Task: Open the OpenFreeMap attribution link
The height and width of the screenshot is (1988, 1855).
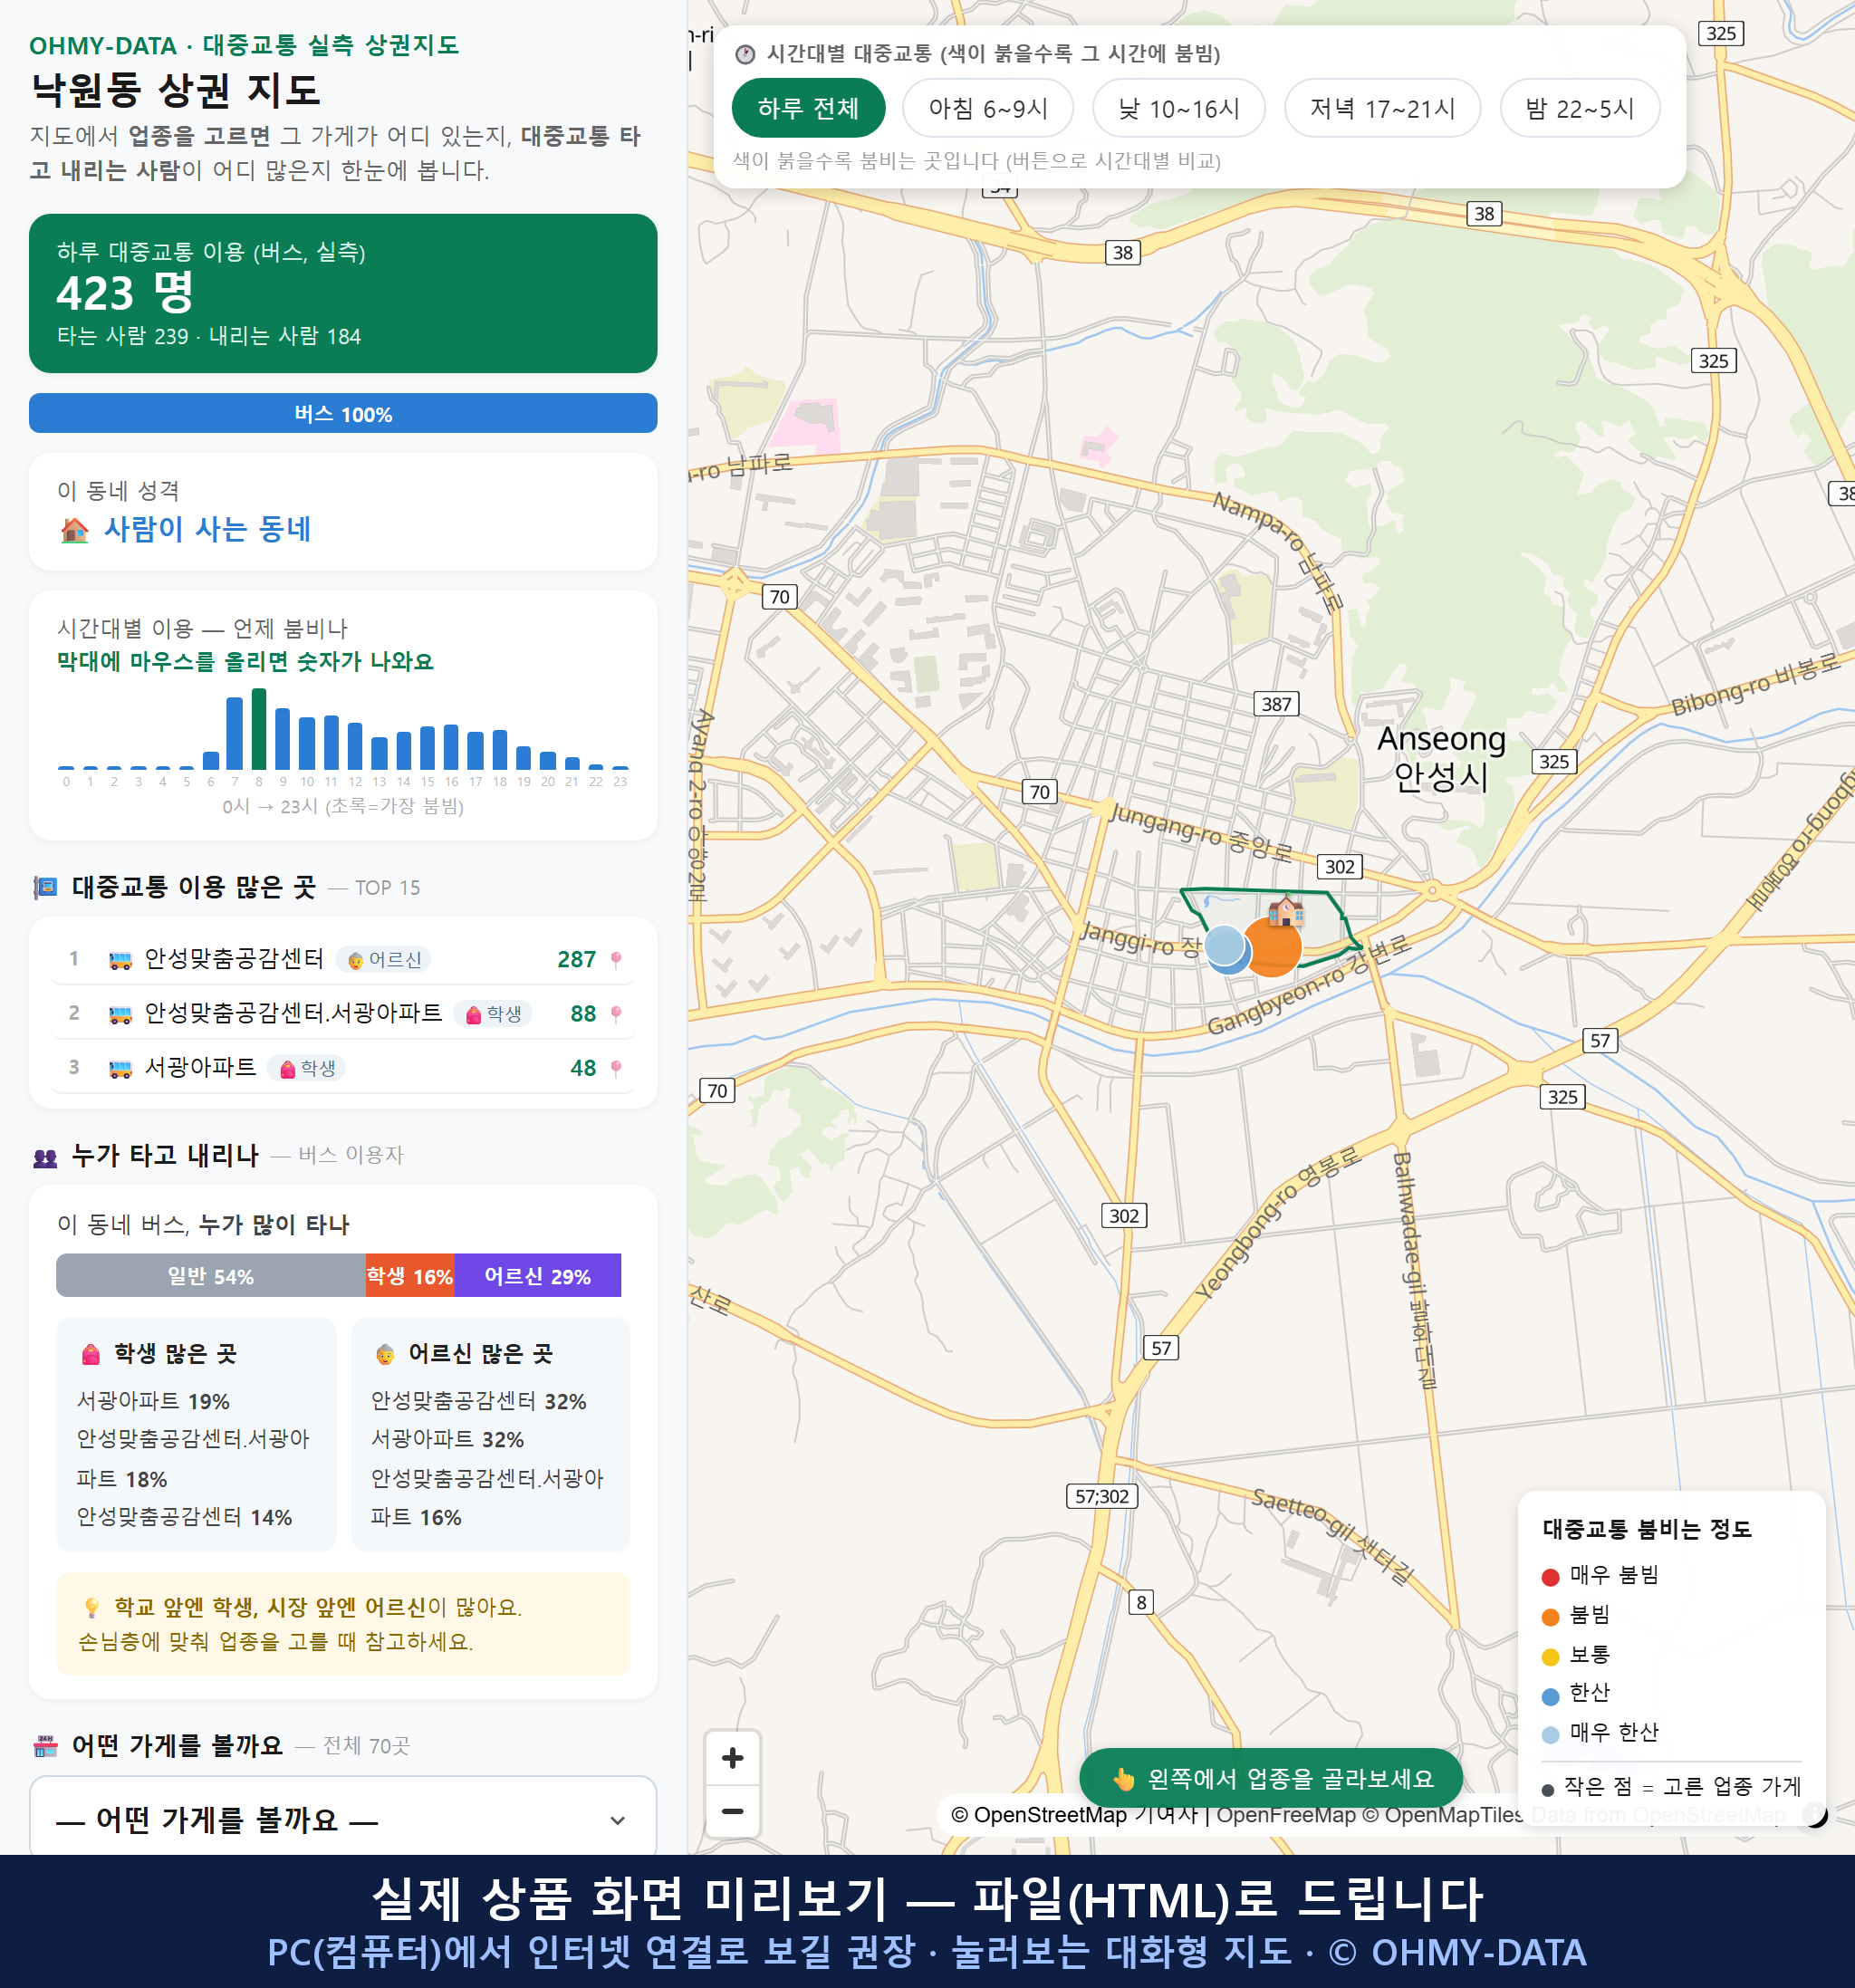Action: (x=1285, y=1814)
